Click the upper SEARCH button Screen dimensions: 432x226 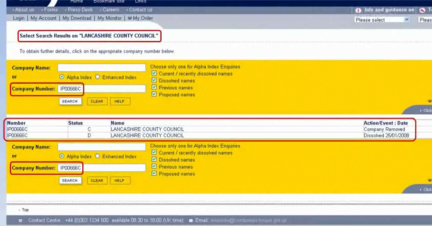coord(70,101)
